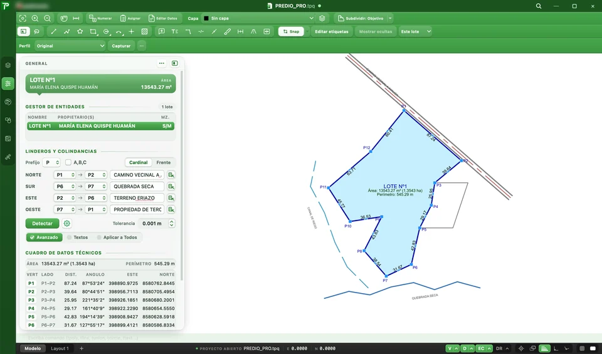The height and width of the screenshot is (354, 602).
Task: Open the Capa layer dropdown
Action: pyautogui.click(x=258, y=18)
